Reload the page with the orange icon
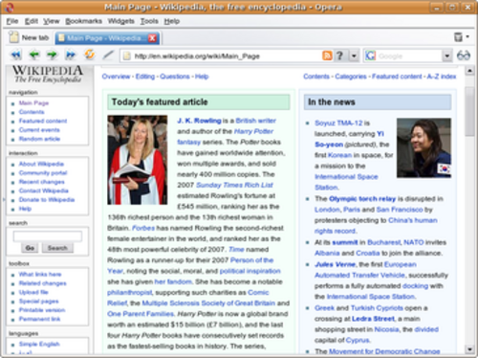478x358 pixels. click(90, 55)
